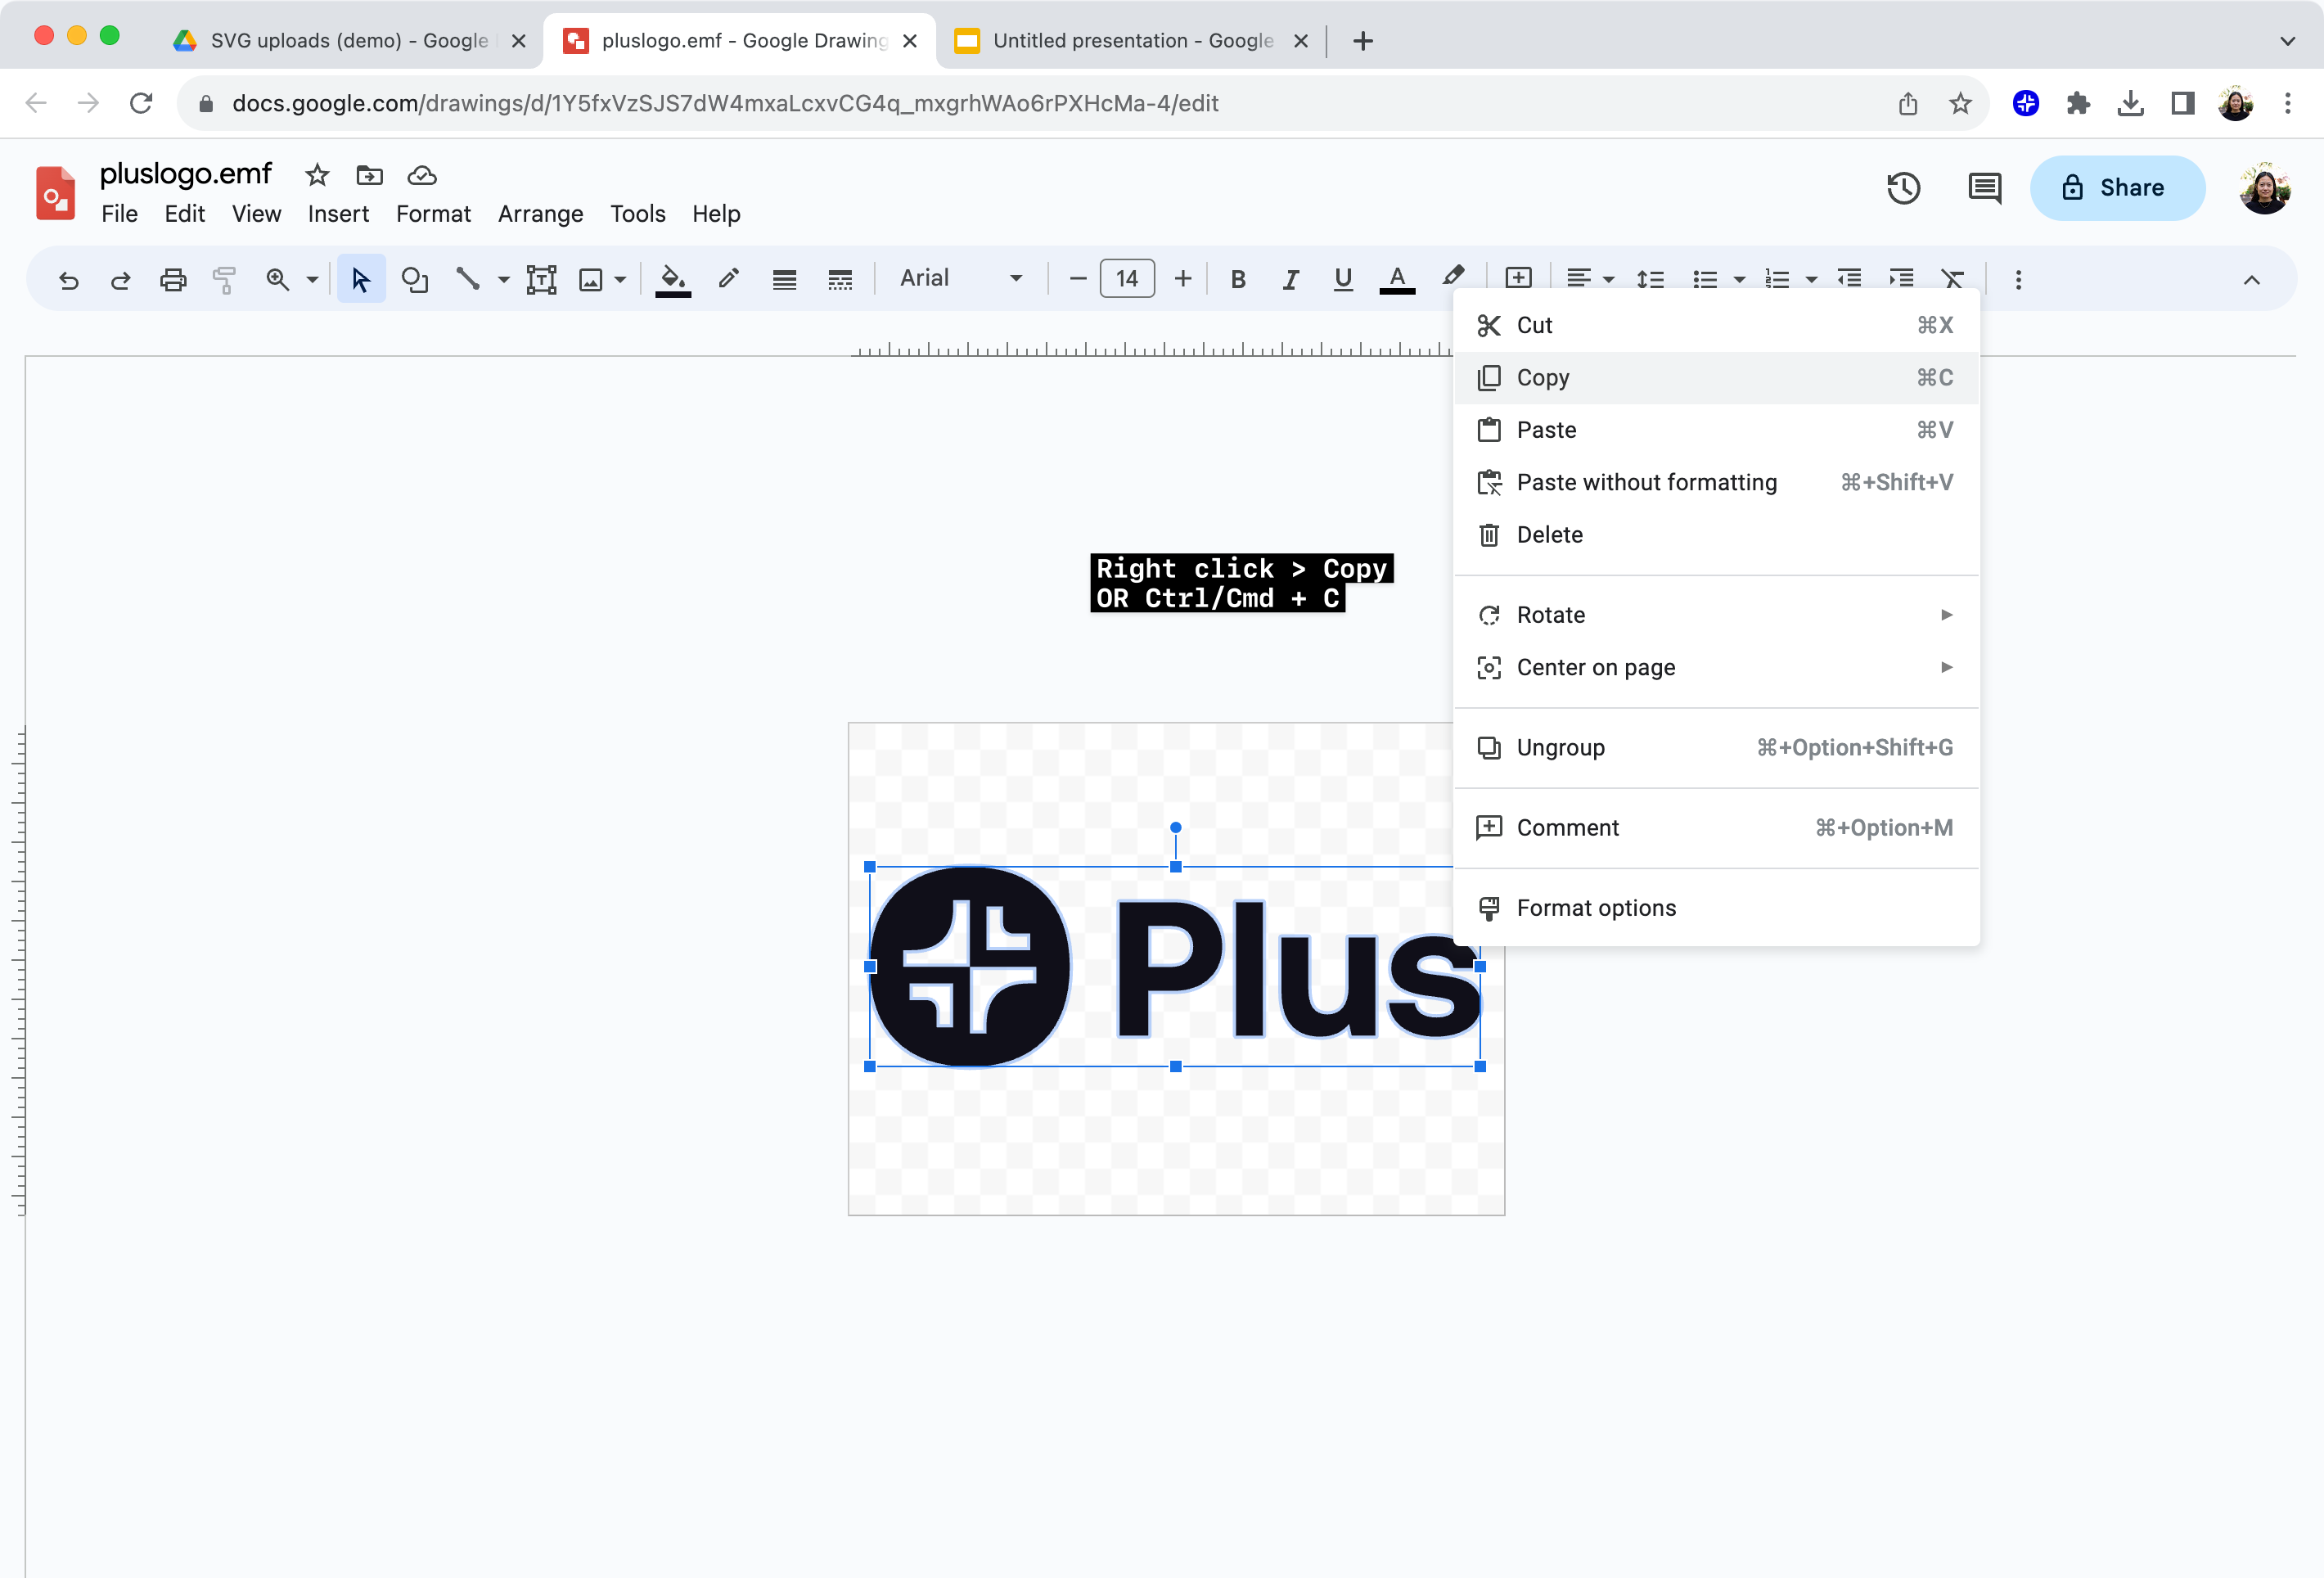Select Paste without formatting
This screenshot has width=2324, height=1578.
pos(1716,483)
